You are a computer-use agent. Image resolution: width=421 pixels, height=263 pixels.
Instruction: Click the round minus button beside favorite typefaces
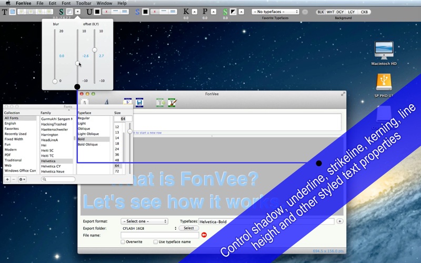tap(305, 12)
